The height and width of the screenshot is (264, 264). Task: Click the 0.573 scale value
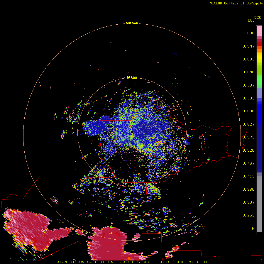tap(248, 137)
